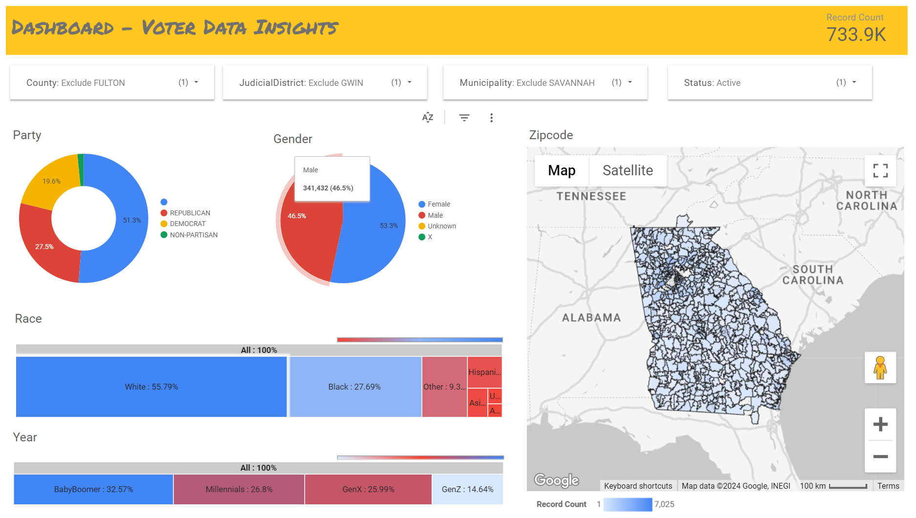The height and width of the screenshot is (518, 916).
Task: Select the White treemap block
Action: click(151, 387)
